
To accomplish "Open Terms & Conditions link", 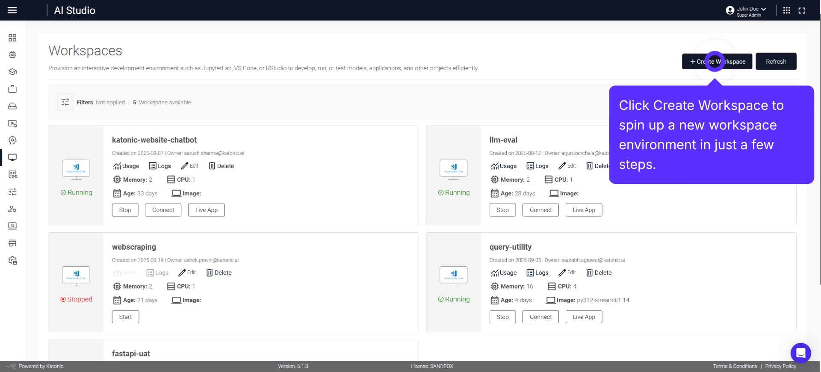I will tap(735, 366).
